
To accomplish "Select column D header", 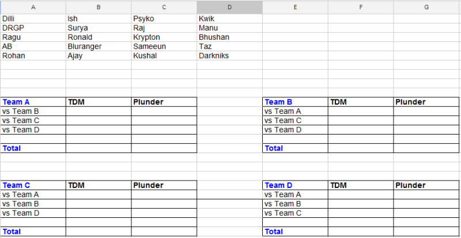I will coord(229,7).
